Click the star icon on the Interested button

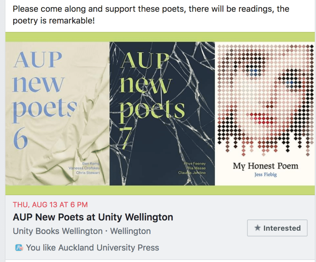pos(258,228)
